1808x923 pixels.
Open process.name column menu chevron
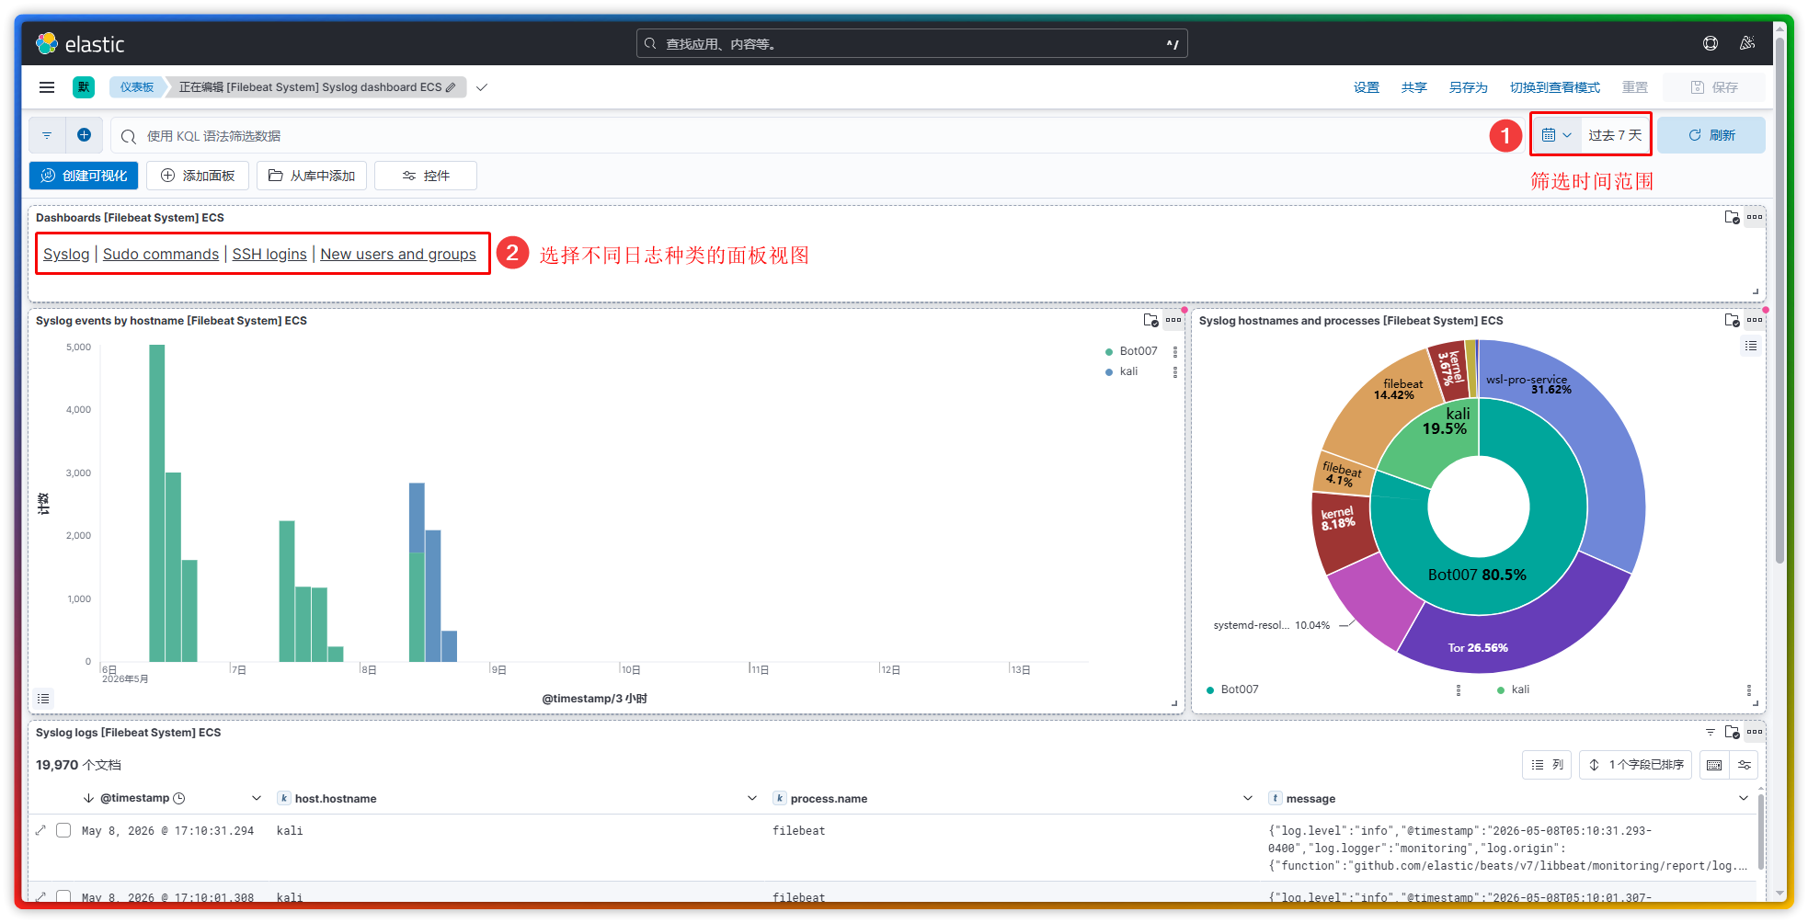(x=1248, y=798)
